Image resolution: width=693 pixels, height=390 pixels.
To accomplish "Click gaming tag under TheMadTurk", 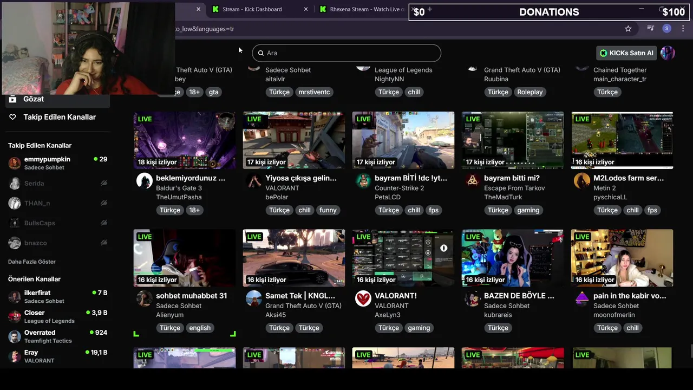I will 528,210.
